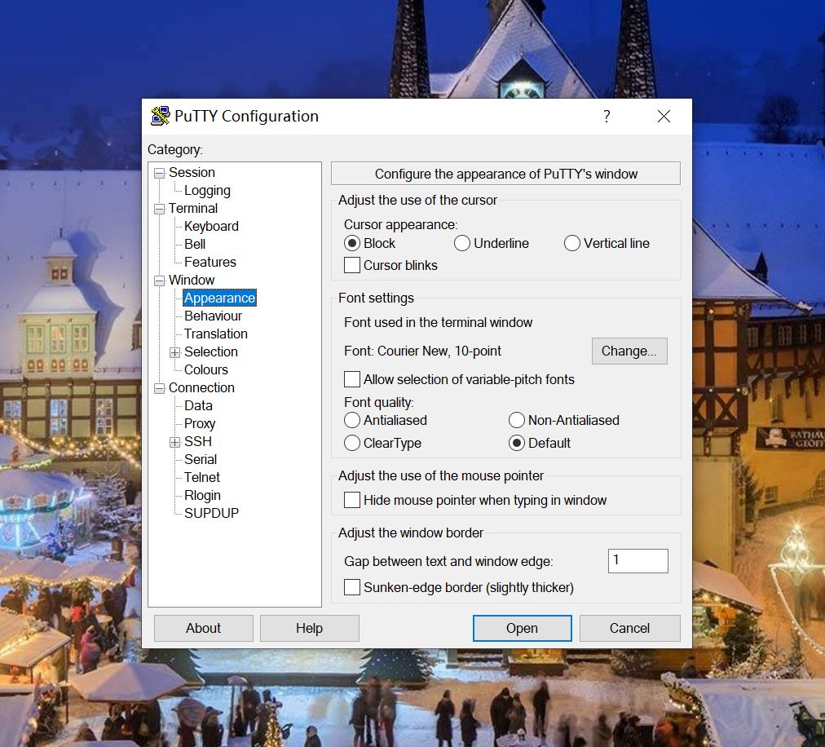Select the Translation category
Viewport: 825px width, 747px height.
click(x=216, y=334)
